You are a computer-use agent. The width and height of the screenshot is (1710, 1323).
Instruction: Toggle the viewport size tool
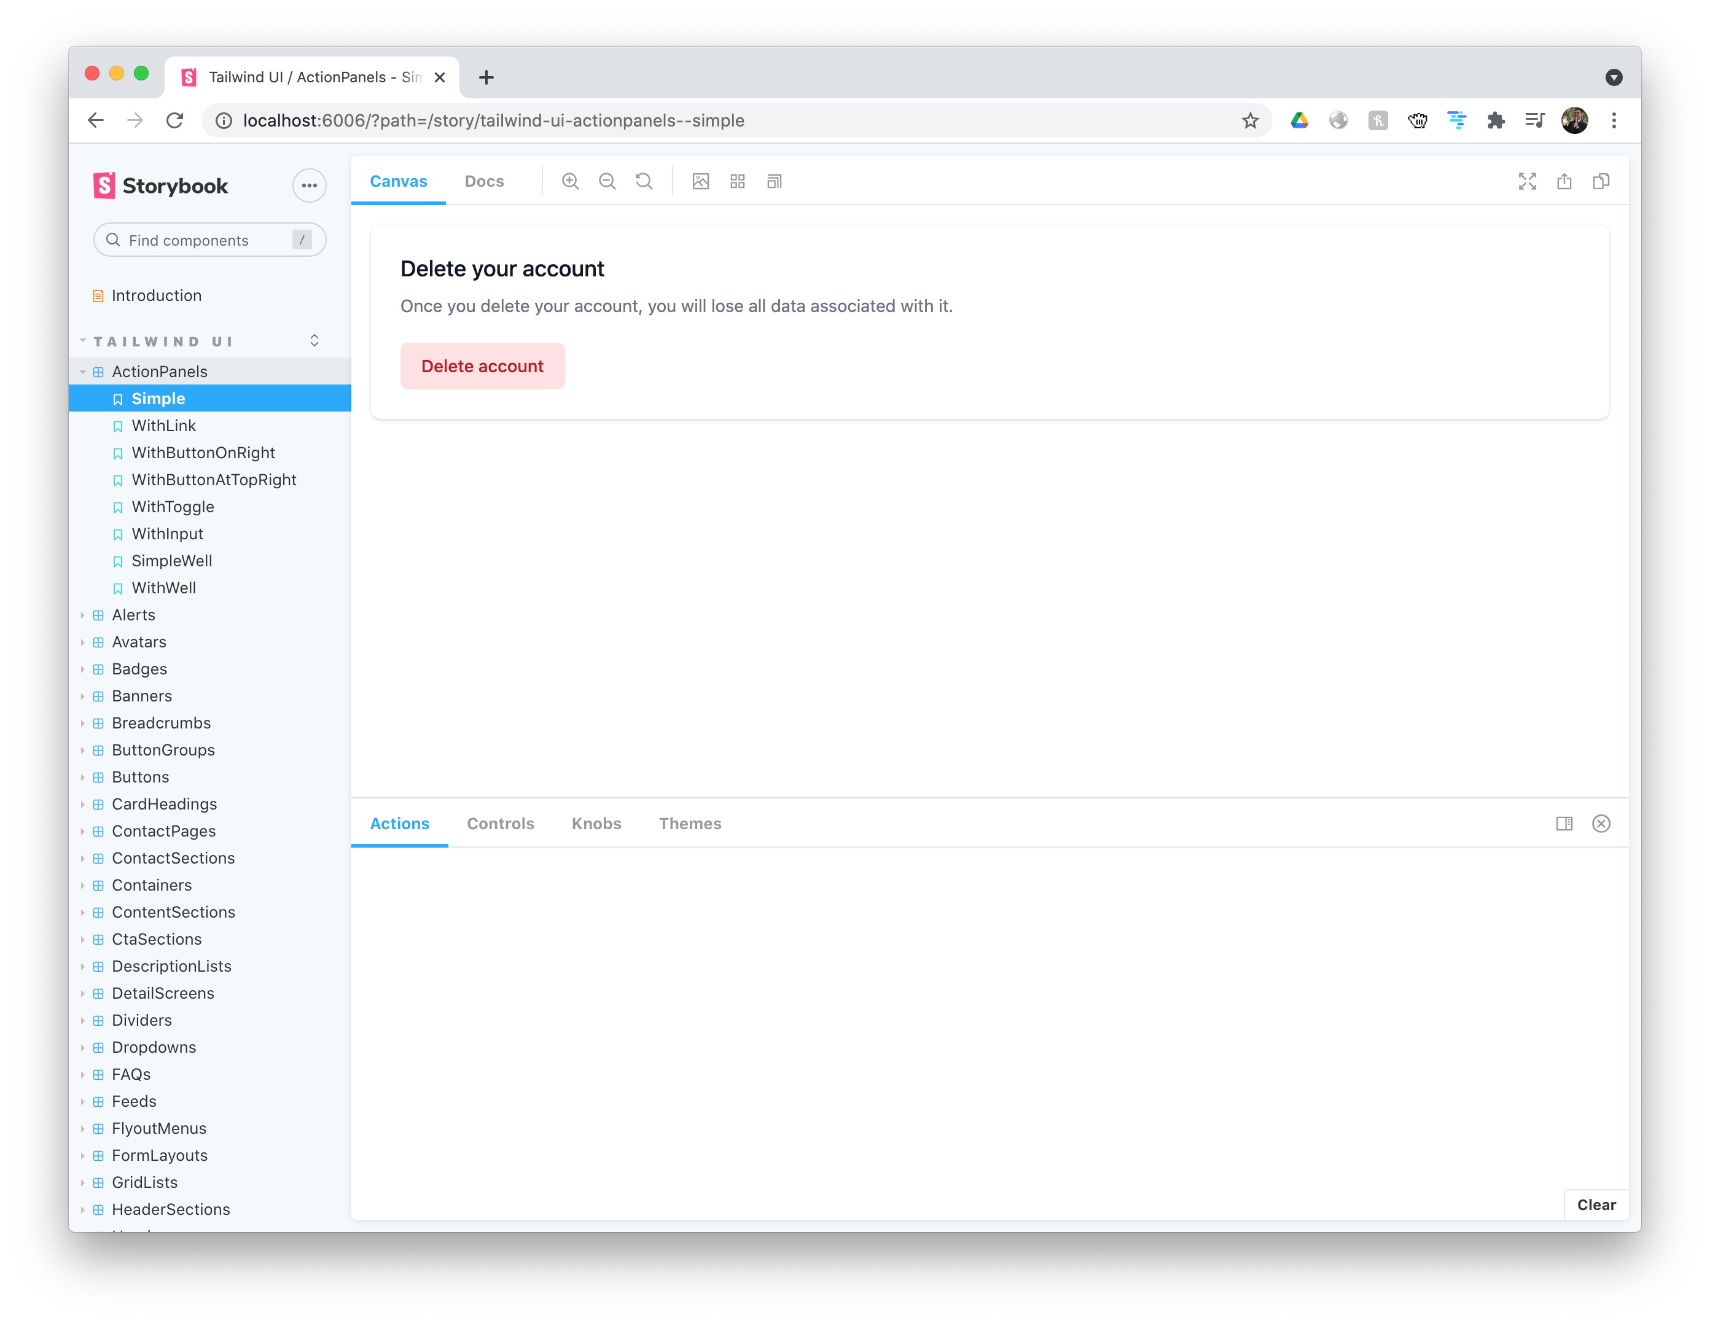click(773, 182)
